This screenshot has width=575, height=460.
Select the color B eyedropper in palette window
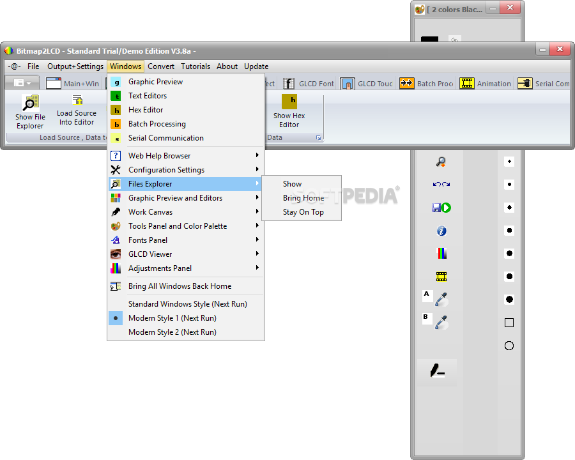[x=441, y=322]
